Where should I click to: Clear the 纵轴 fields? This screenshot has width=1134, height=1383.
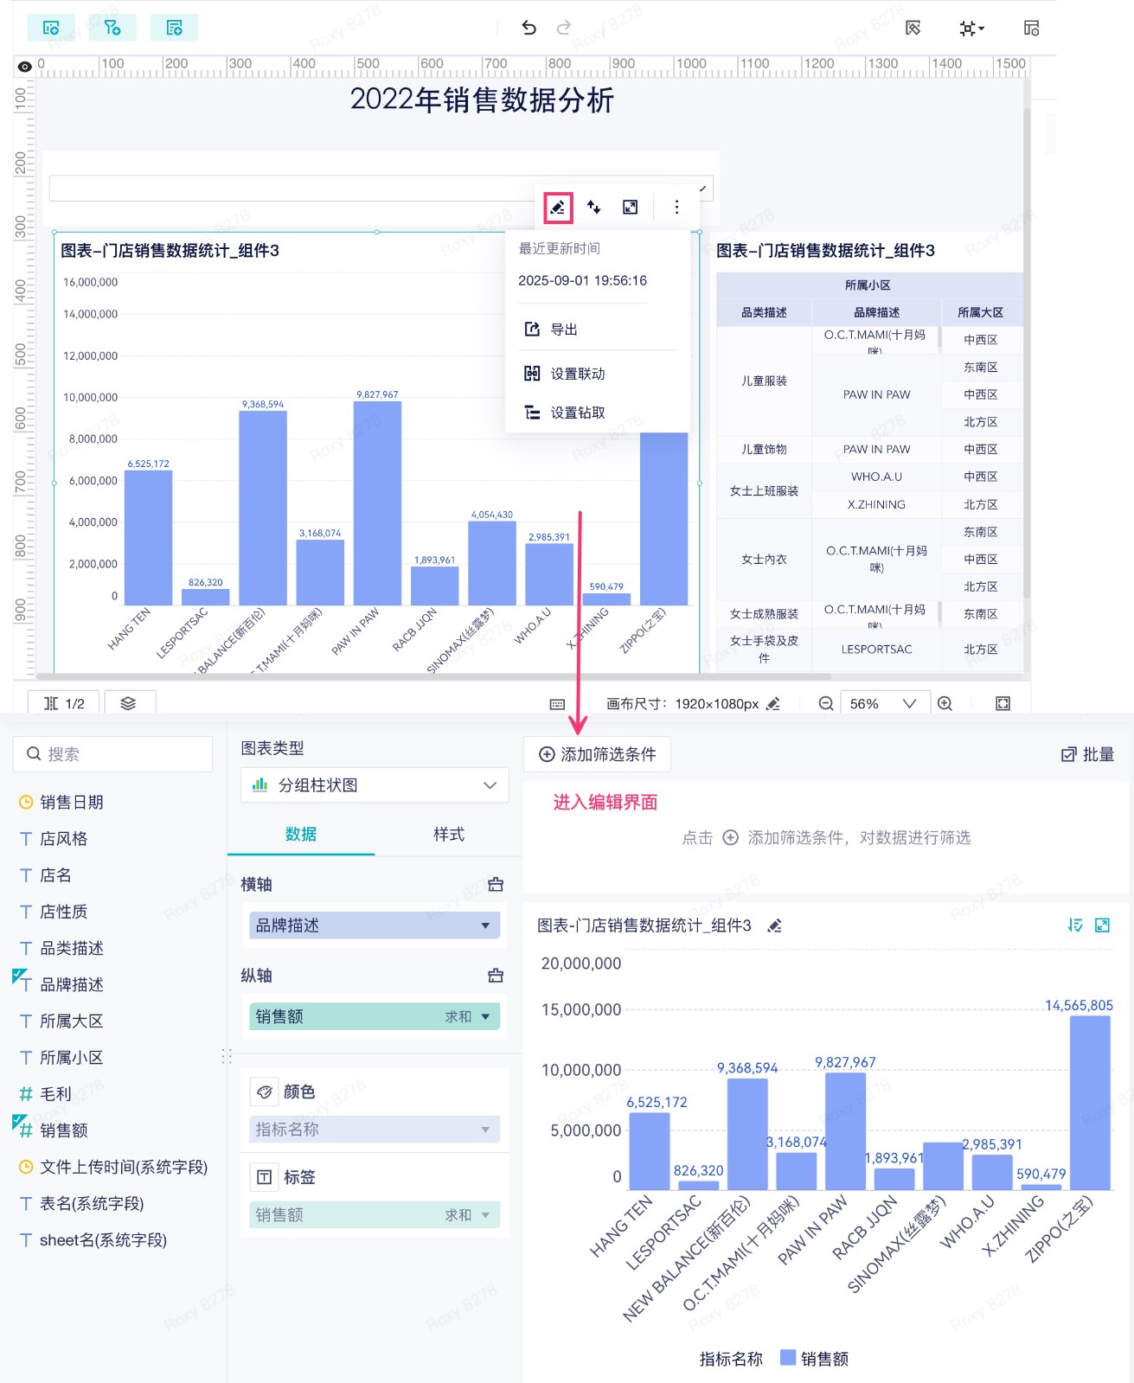(x=496, y=976)
